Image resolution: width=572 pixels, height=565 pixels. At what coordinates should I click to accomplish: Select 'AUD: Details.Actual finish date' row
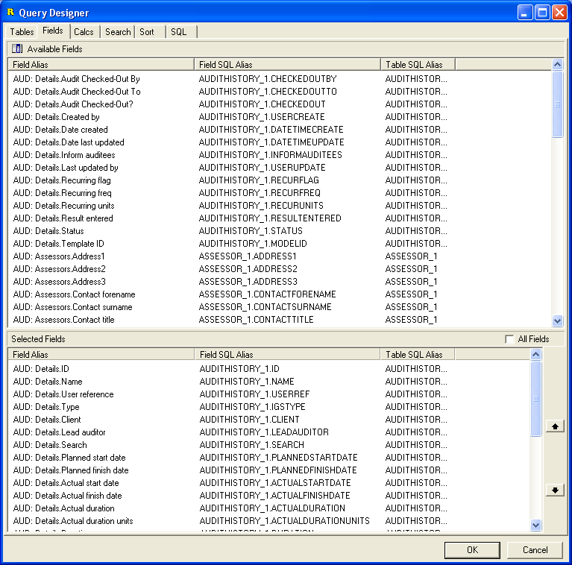point(269,496)
